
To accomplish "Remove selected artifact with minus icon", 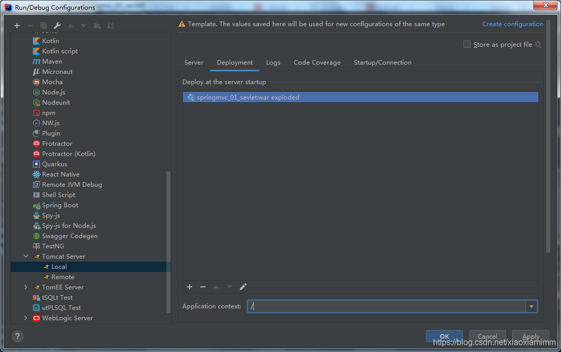I will coord(203,287).
